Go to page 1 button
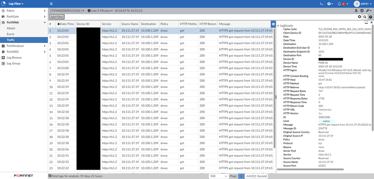 pos(241,176)
